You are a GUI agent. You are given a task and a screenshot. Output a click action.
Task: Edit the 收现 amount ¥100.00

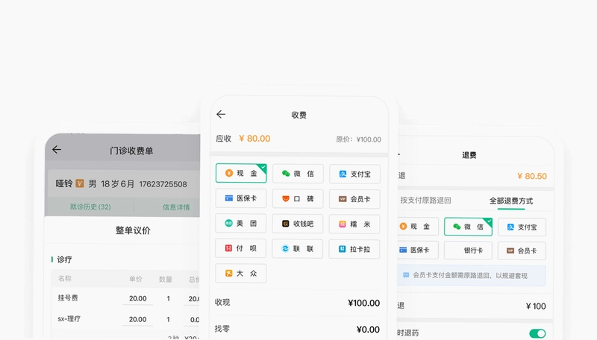pos(363,303)
